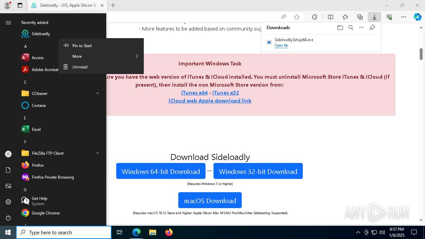Open the network icon in tray
425x239 pixels.
(374, 232)
